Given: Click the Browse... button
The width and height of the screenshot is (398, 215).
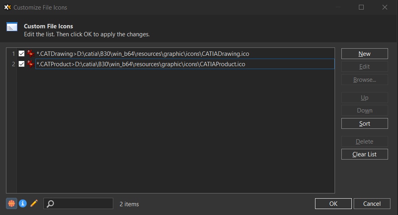Looking at the screenshot, I should (x=365, y=80).
